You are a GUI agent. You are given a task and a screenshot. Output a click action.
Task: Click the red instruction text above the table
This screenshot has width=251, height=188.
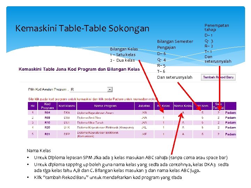coord(93,99)
